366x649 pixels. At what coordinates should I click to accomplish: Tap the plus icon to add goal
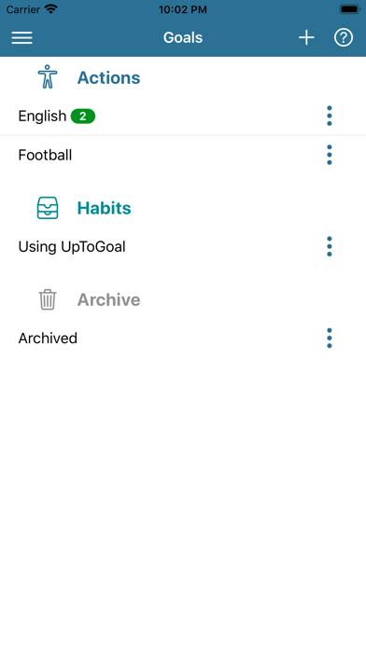click(306, 37)
